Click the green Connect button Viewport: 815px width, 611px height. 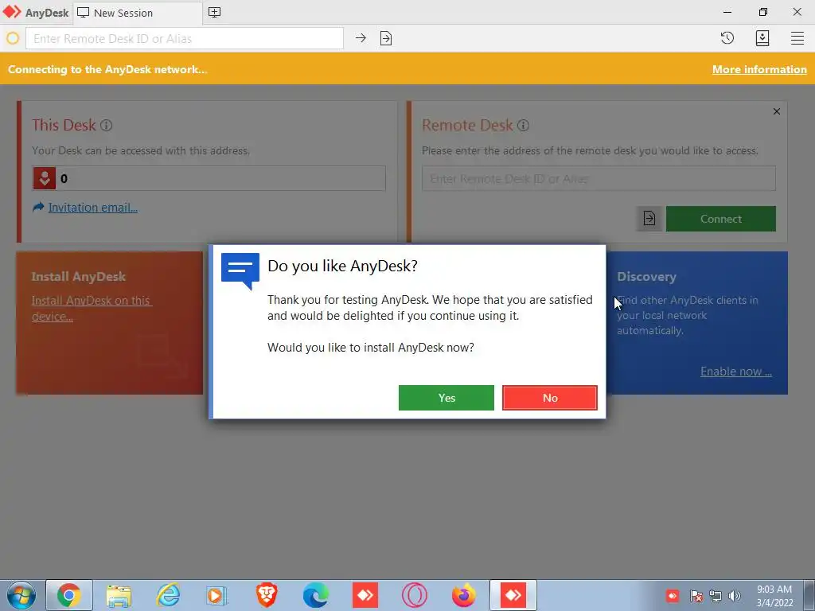coord(721,219)
